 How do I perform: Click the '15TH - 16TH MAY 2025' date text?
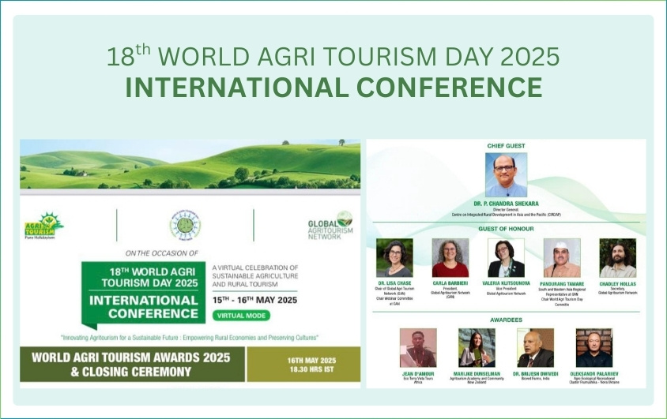tap(254, 300)
